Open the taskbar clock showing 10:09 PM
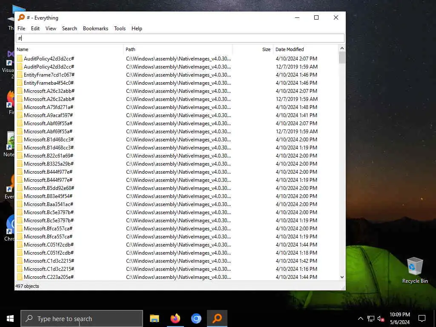Viewport: 436px width, 327px height. [399, 318]
